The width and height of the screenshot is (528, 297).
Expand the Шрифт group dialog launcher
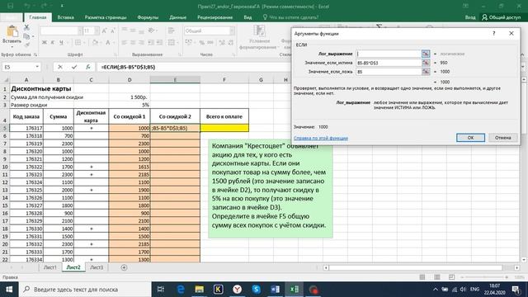[x=115, y=54]
